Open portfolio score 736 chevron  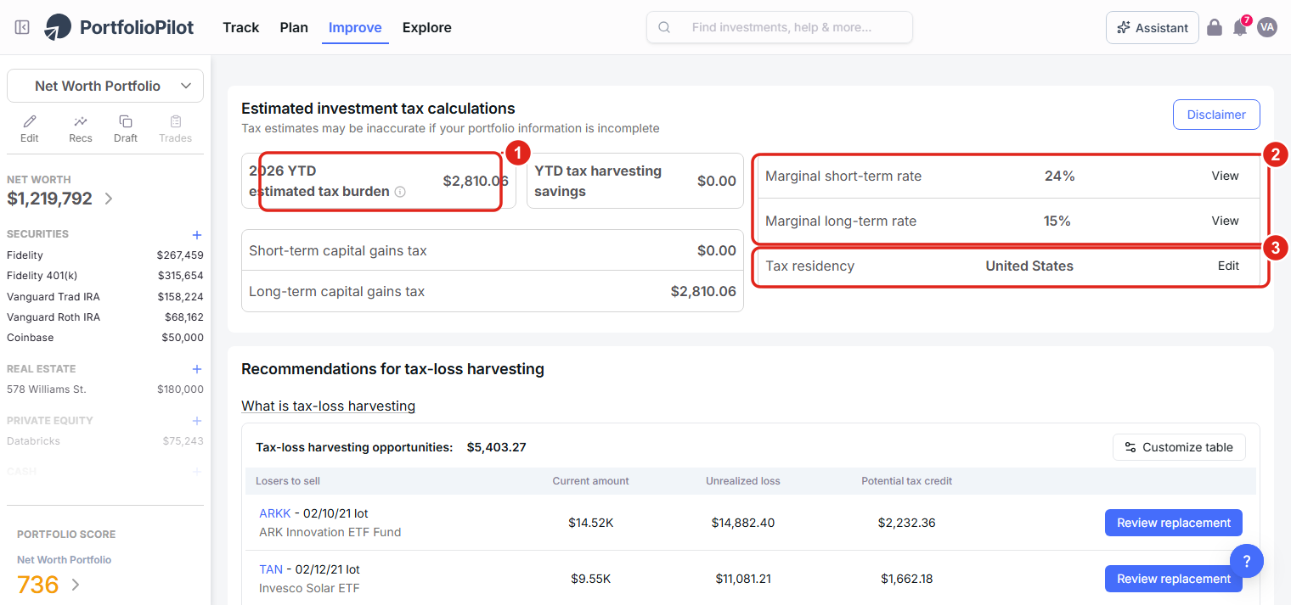[76, 585]
